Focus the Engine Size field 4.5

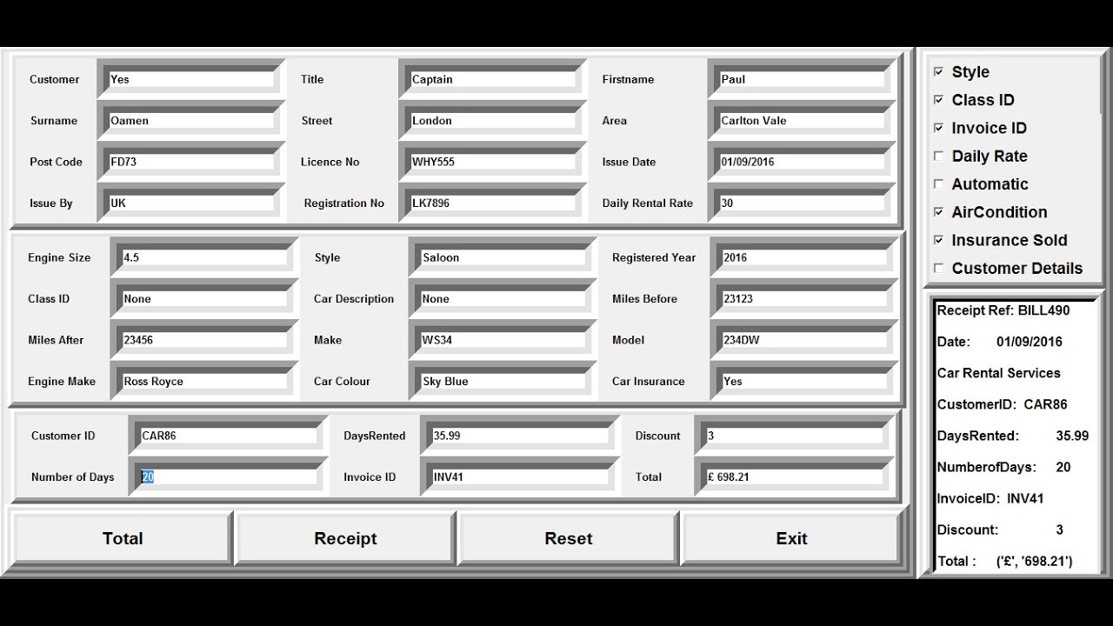click(x=204, y=257)
